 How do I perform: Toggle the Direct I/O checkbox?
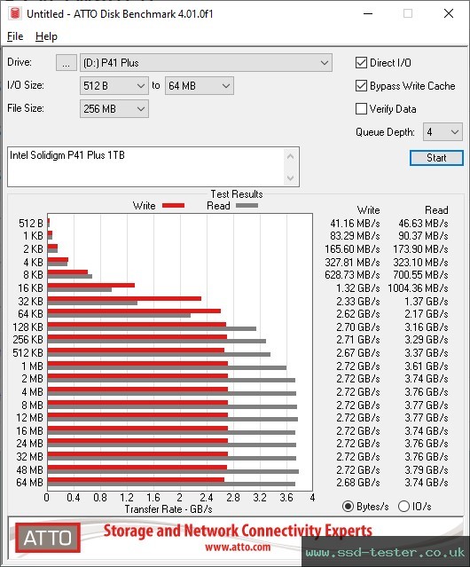click(x=361, y=63)
